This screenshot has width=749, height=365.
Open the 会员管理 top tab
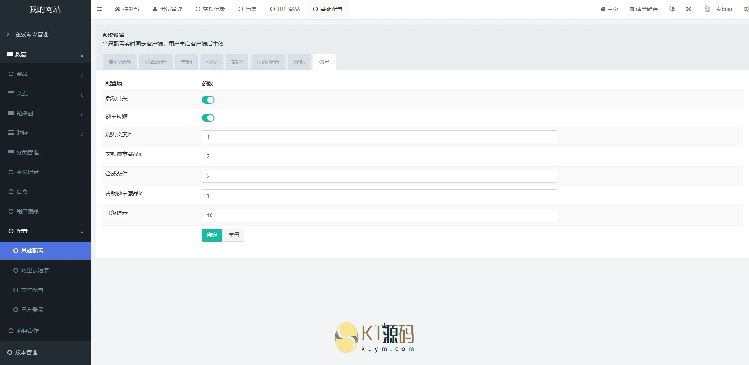tap(167, 9)
